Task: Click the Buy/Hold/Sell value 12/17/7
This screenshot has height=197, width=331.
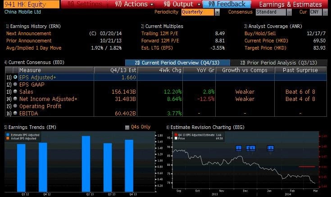Action: 316,33
